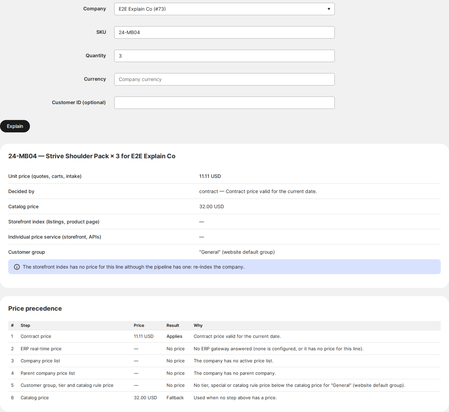
Task: Click "Storefront index (listings, product page)" label
Action: tap(54, 222)
